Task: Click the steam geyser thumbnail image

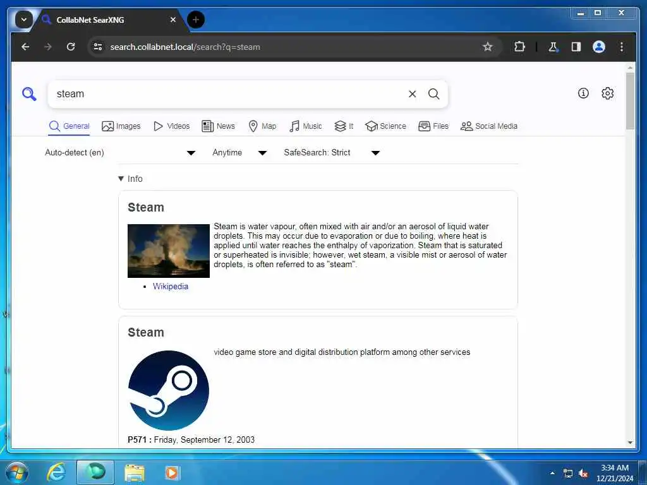Action: (168, 251)
